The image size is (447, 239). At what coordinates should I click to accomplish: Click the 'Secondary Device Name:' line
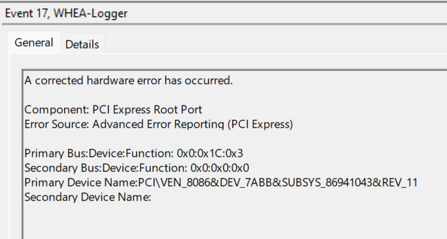point(88,197)
